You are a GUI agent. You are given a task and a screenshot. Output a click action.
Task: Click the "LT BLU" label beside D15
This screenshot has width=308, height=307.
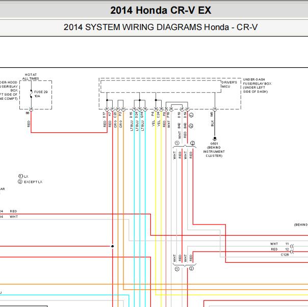pos(132,126)
